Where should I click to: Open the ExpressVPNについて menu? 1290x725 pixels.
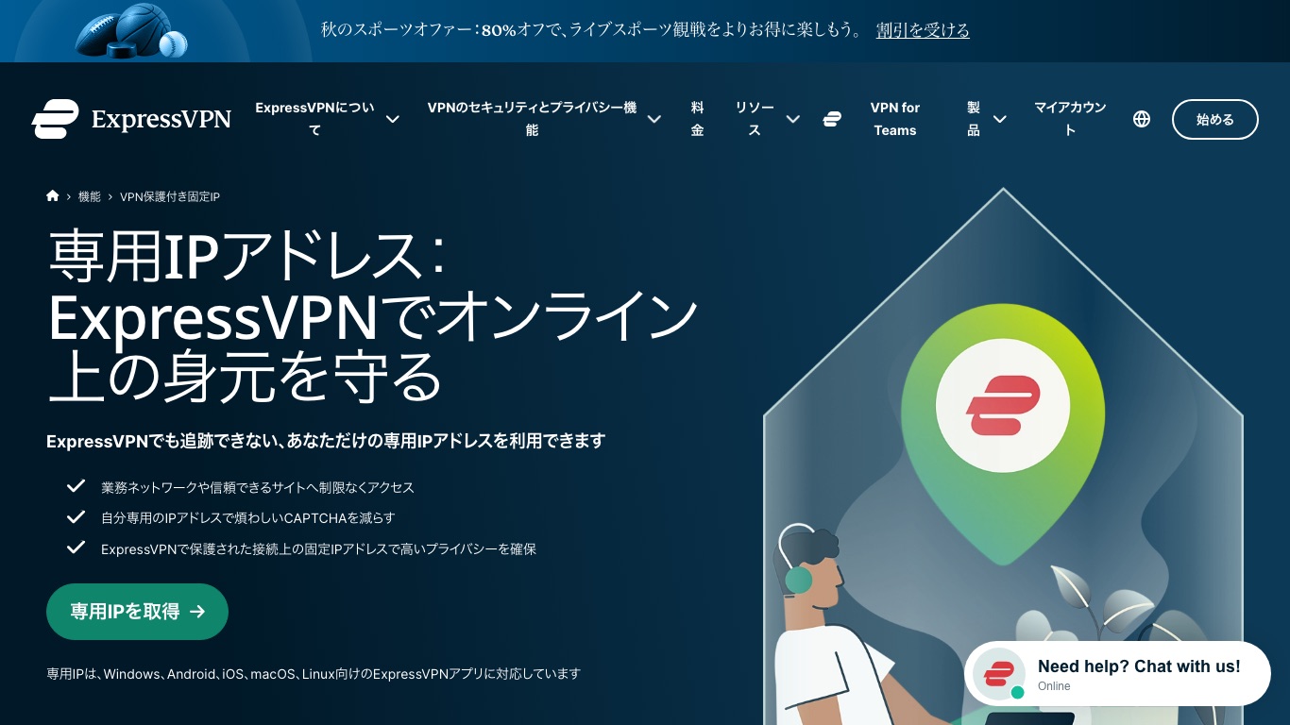pyautogui.click(x=315, y=119)
